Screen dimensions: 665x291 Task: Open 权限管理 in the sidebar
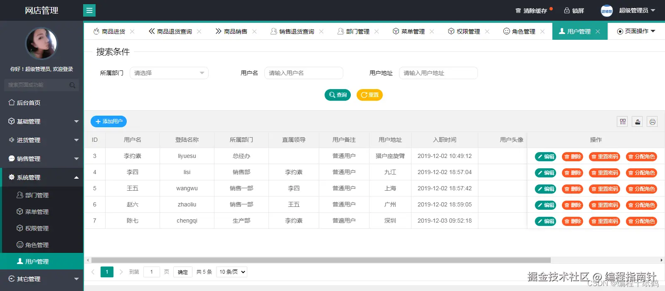tap(42, 228)
